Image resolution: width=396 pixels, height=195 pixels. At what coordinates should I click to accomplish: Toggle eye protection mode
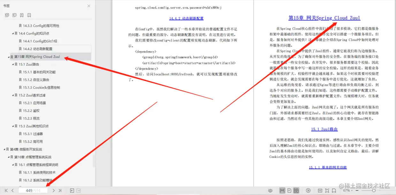point(270,191)
